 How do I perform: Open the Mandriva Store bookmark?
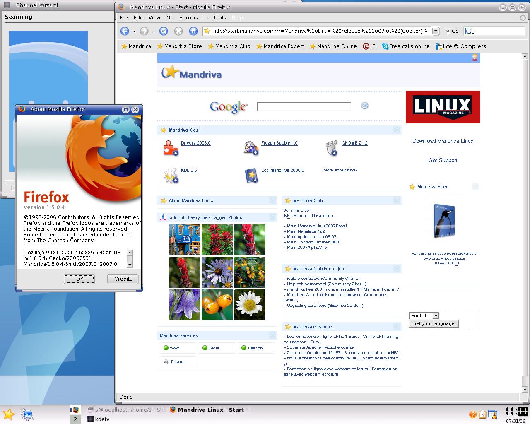point(179,46)
